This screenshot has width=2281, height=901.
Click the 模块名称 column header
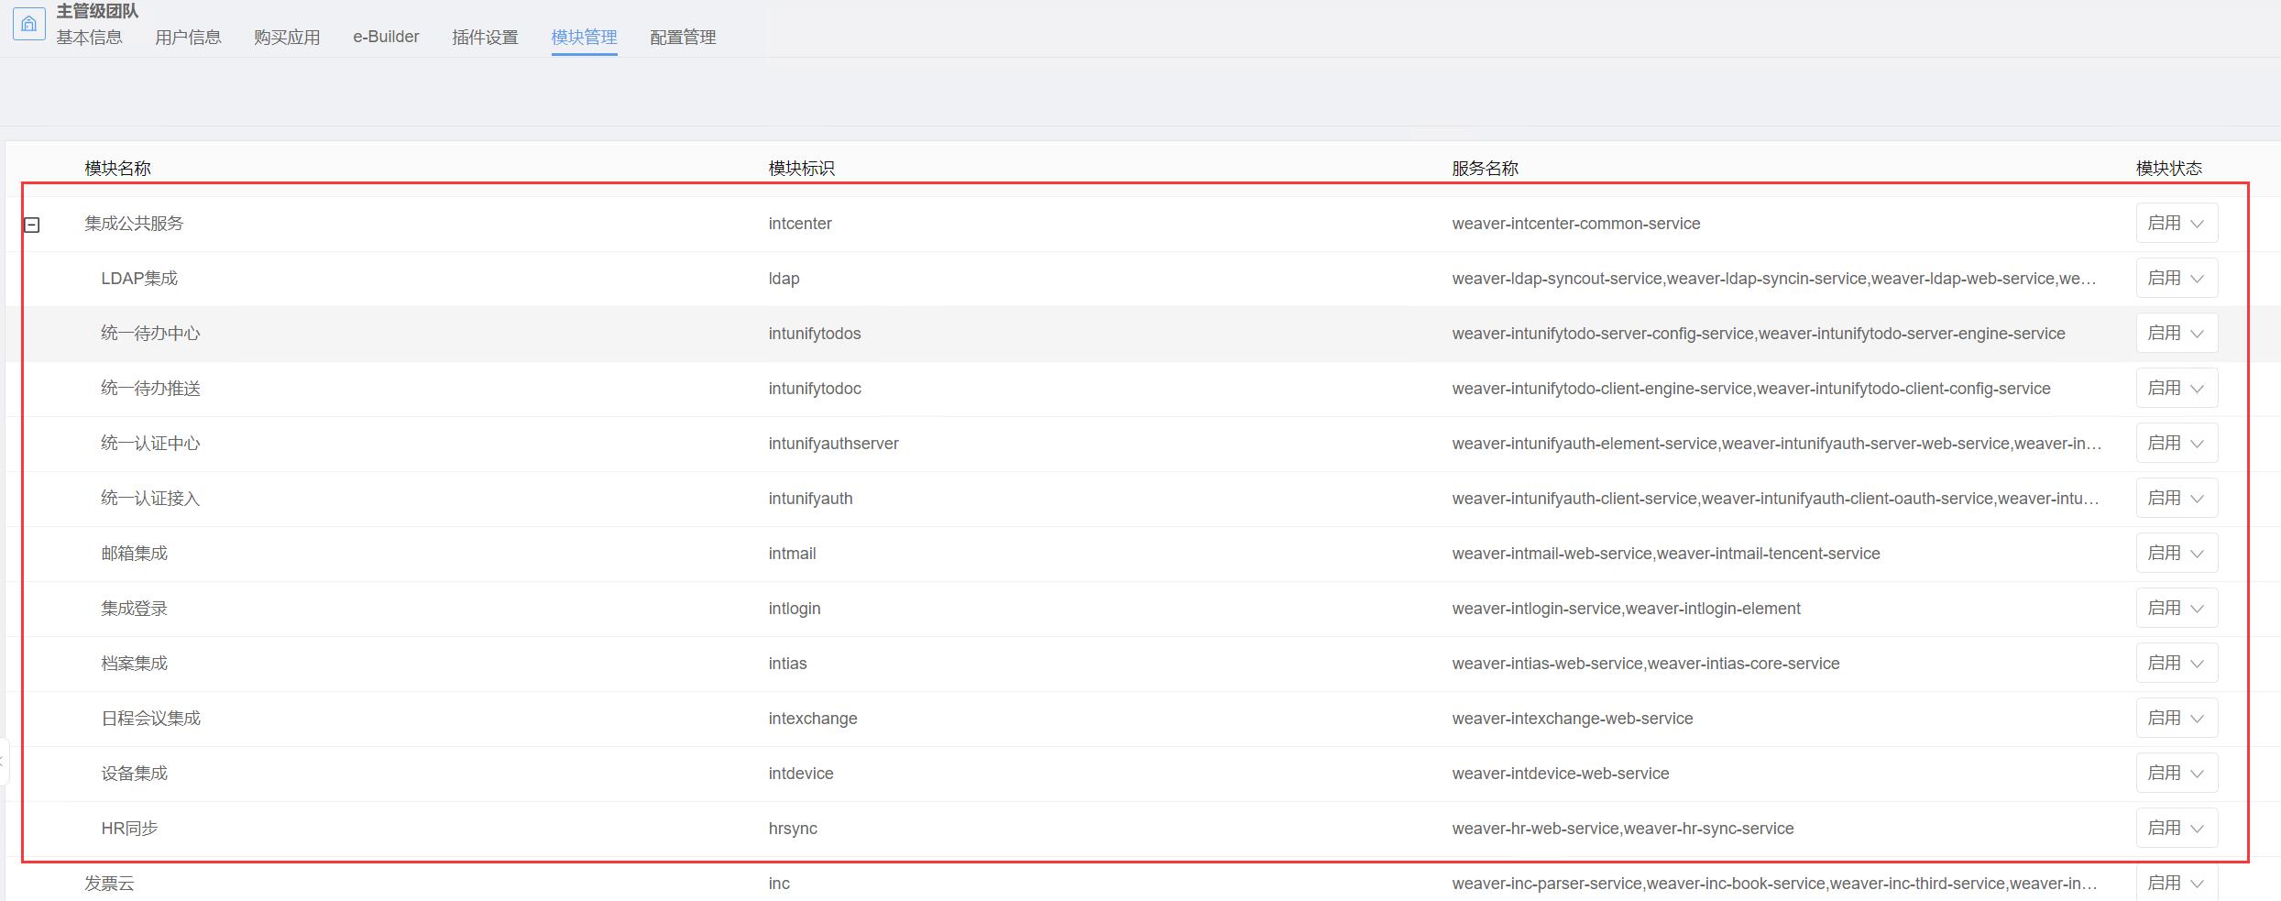pos(117,169)
